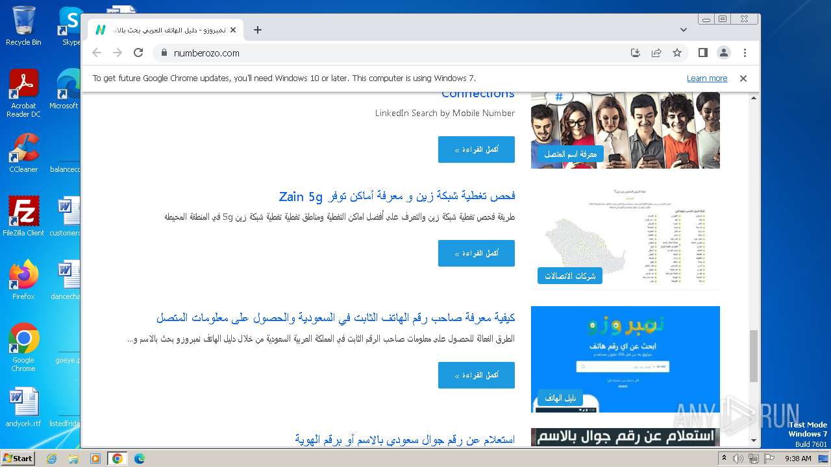Show hidden system tray icons
The height and width of the screenshot is (467, 831).
coord(724,459)
